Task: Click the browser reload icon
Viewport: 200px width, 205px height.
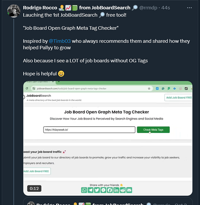Action: [27, 88]
